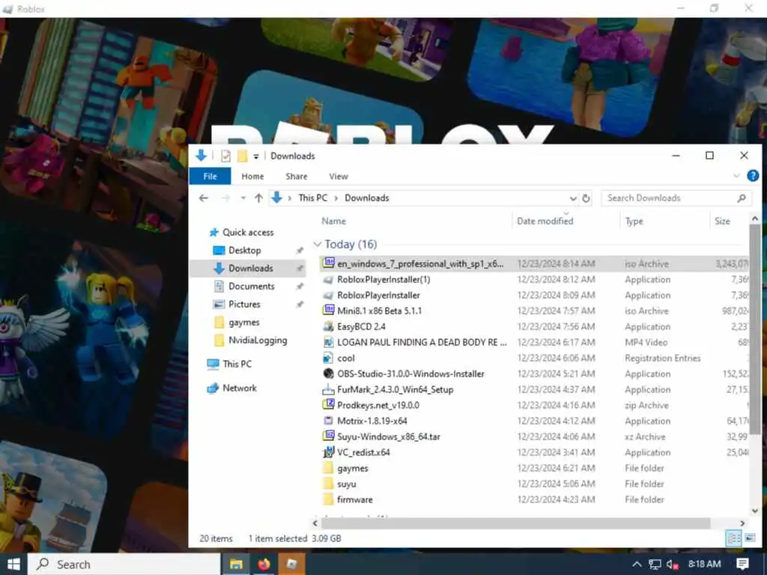Screen dimensions: 767x575
Task: Select the RobloxPlayerInstaller(1) file icon
Action: coord(328,280)
